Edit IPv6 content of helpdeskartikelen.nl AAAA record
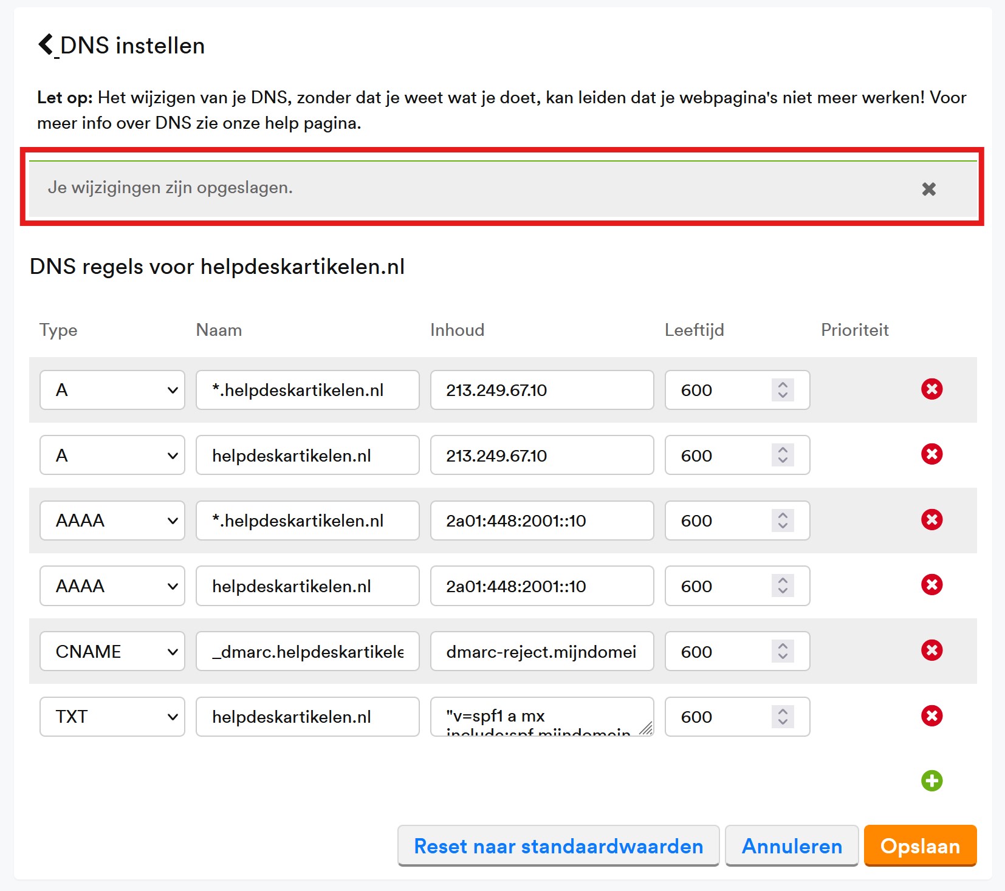 [x=542, y=585]
